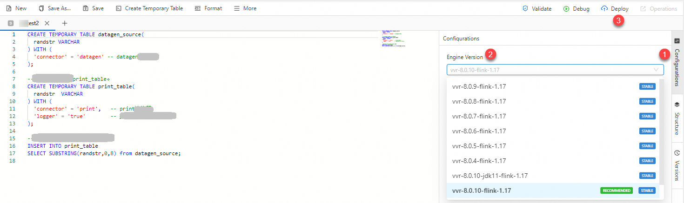The width and height of the screenshot is (684, 203).
Task: Click the Format label
Action: 213,8
